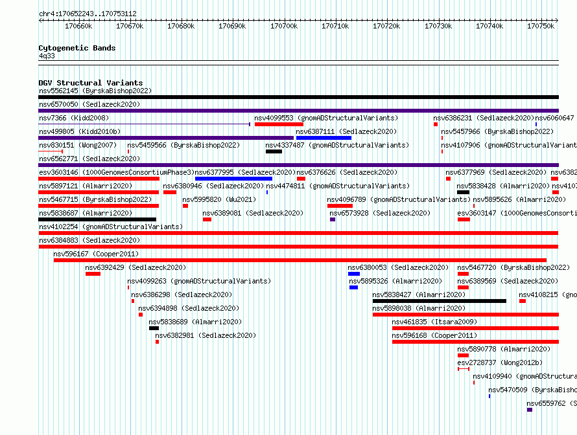This screenshot has height=435, width=577.
Task: Click the purple bar beneath nsv6570050
Action: pos(298,111)
